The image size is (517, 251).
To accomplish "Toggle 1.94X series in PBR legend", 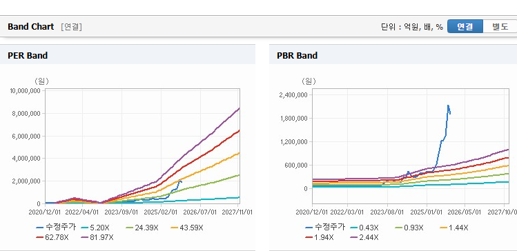I will [320, 237].
